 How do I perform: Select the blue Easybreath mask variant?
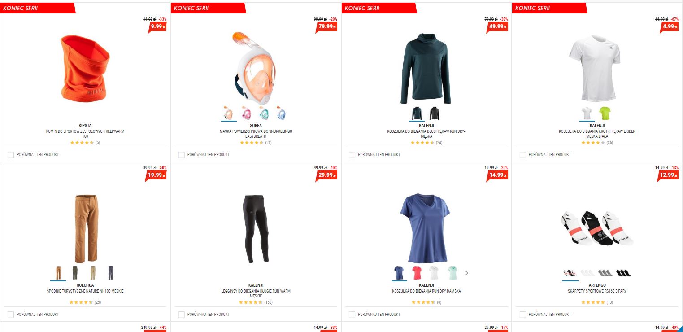(282, 113)
